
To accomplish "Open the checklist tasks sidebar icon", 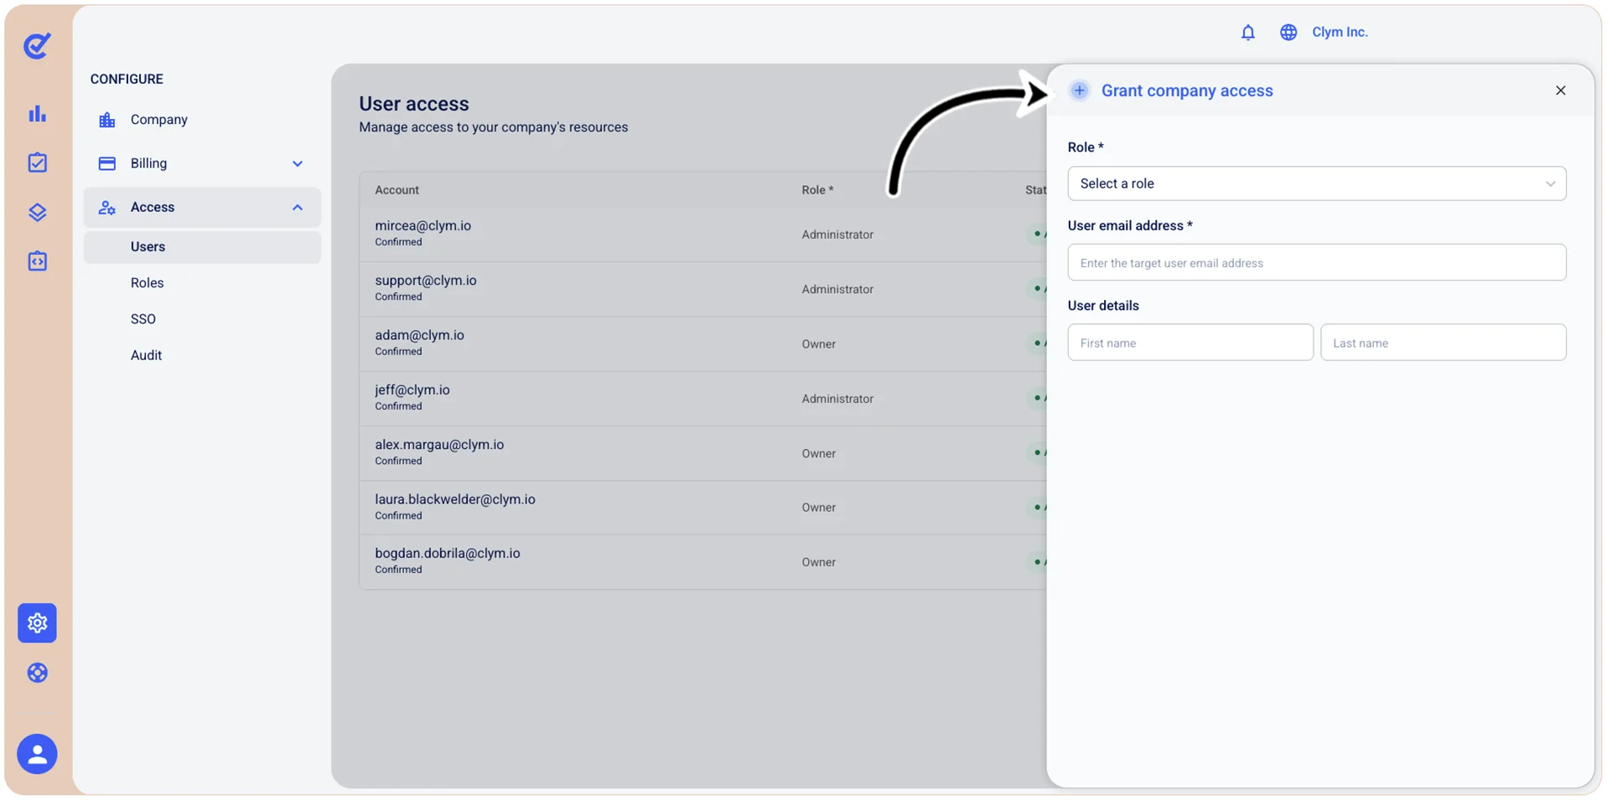I will point(37,163).
